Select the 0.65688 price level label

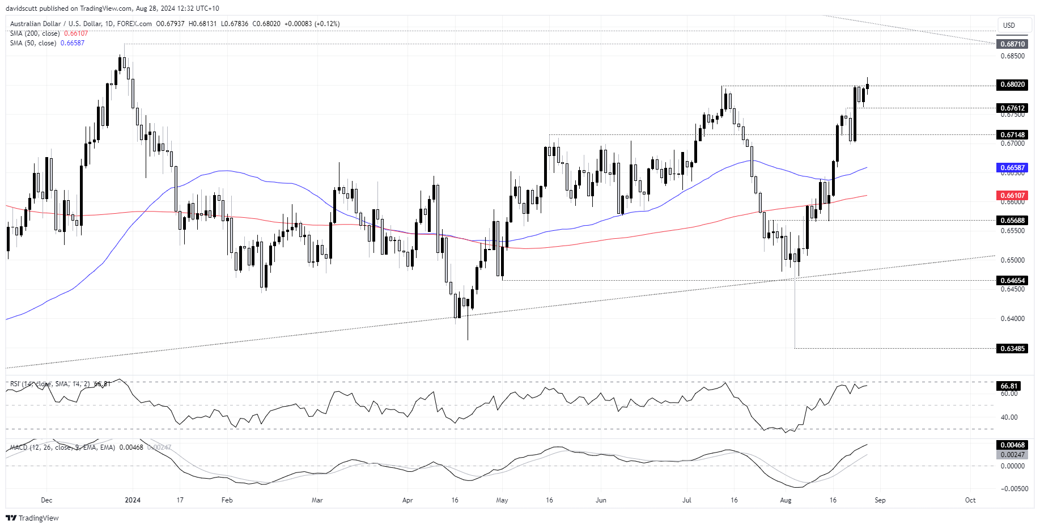1012,220
